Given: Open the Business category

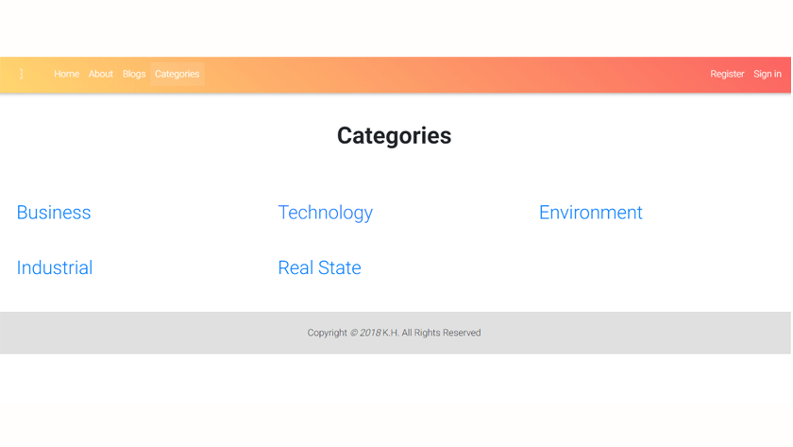Looking at the screenshot, I should tap(54, 213).
